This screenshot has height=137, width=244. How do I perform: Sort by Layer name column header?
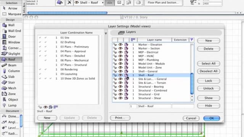pos(154,40)
